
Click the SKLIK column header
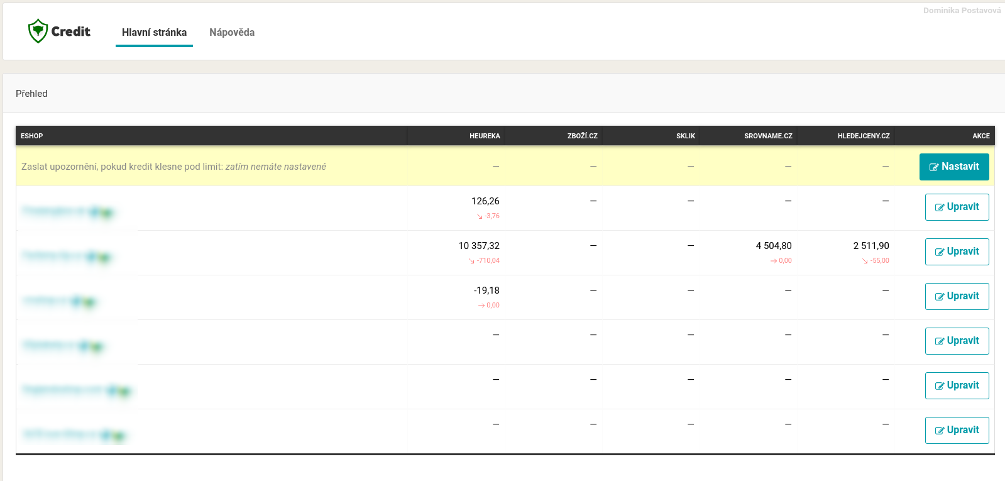[x=685, y=136]
